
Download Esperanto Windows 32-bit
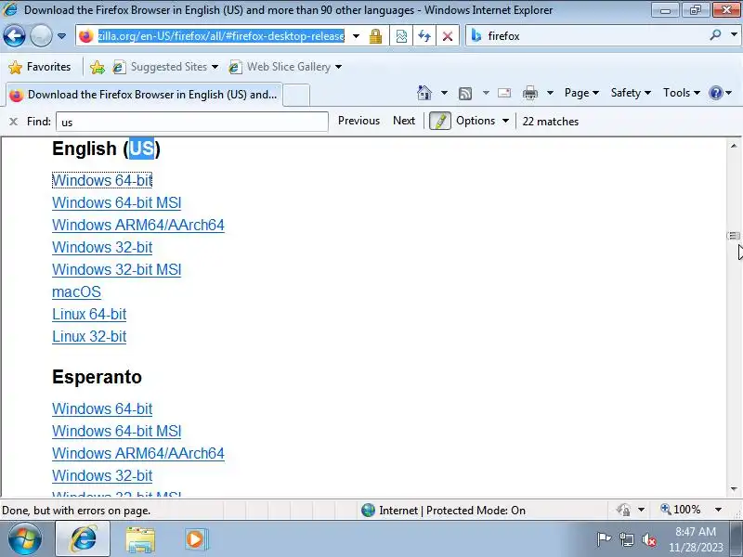102,475
